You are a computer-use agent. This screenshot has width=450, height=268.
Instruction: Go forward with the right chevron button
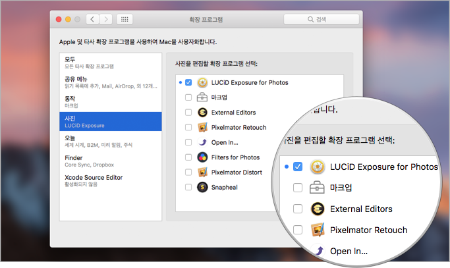click(105, 19)
